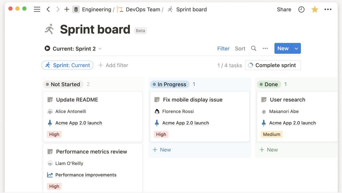Screen dimensions: 342x193
Task: Click the rocket icon on Update README card
Action: 50,123
